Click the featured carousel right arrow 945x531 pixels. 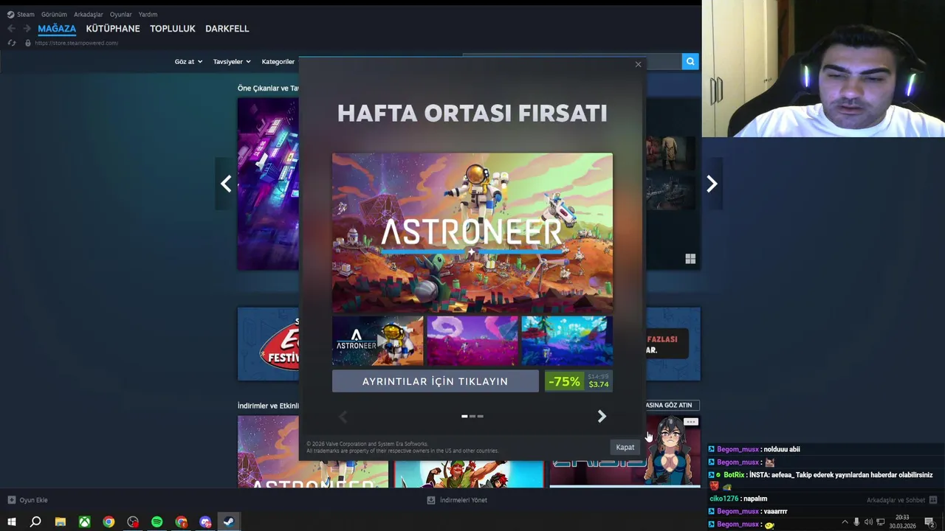pyautogui.click(x=712, y=184)
